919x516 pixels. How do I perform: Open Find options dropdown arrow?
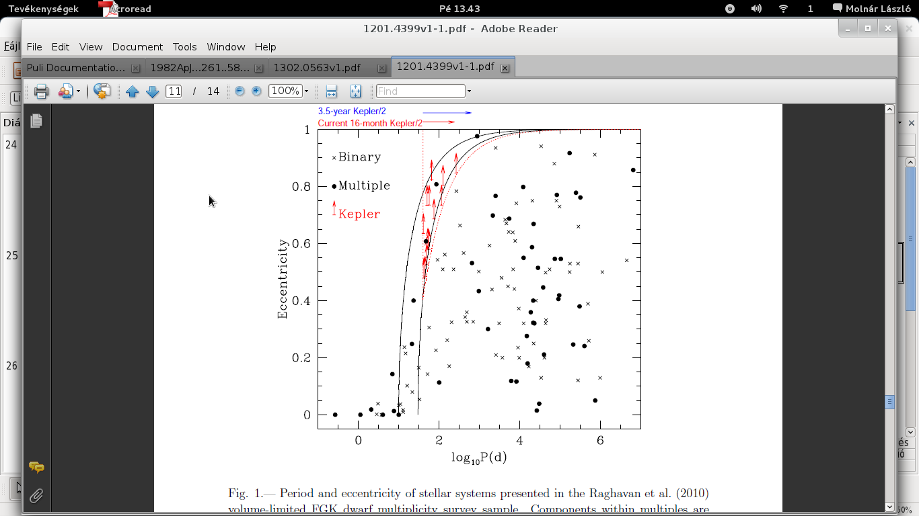(469, 91)
